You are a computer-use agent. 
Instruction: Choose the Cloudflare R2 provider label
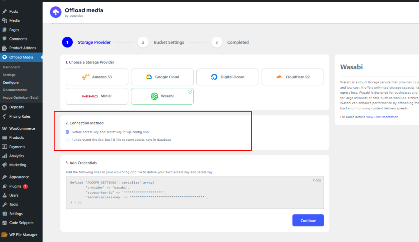(x=298, y=77)
